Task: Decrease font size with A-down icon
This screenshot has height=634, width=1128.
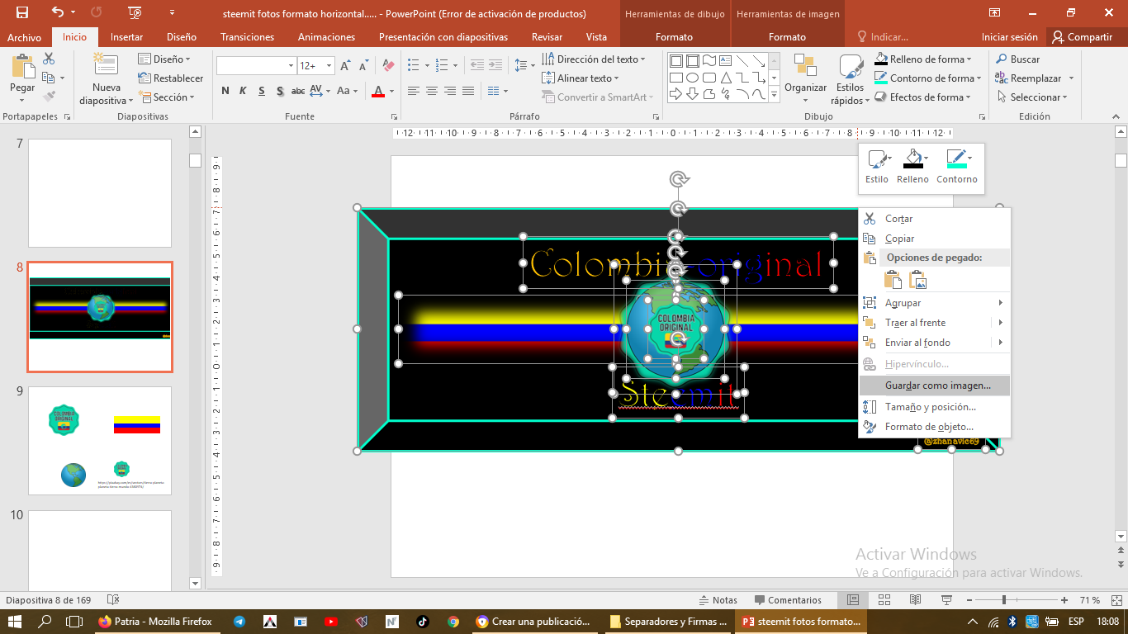Action: point(363,66)
